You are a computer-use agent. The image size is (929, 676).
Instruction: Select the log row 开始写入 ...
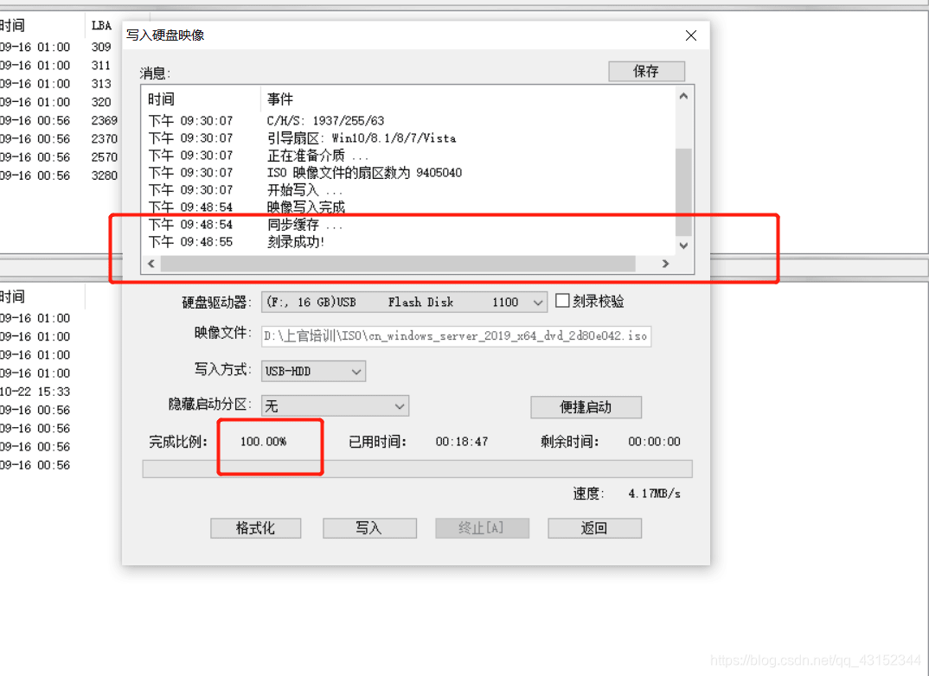409,190
